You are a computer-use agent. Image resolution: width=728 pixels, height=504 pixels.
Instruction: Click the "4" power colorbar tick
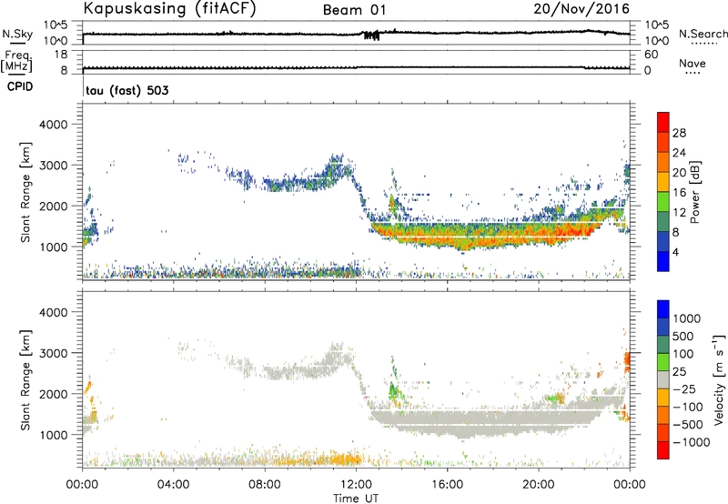[675, 252]
